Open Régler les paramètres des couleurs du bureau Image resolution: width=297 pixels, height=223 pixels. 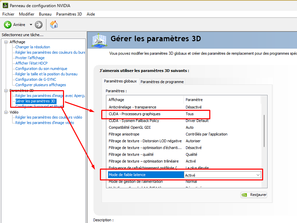50,52
